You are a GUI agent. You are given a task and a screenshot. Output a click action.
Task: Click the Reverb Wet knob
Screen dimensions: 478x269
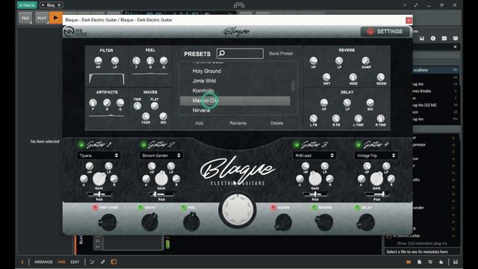pos(326,77)
